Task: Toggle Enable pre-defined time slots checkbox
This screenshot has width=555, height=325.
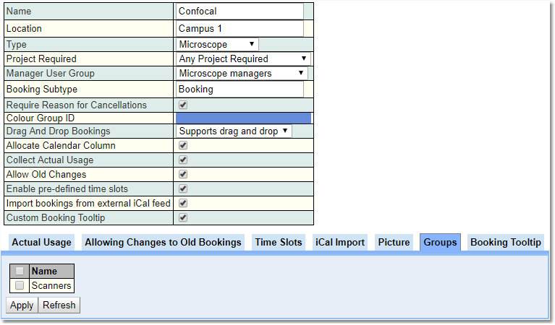Action: coord(183,189)
